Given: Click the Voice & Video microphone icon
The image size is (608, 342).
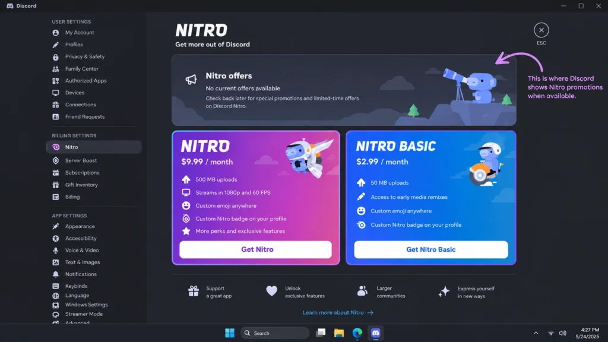Looking at the screenshot, I should [x=56, y=251].
